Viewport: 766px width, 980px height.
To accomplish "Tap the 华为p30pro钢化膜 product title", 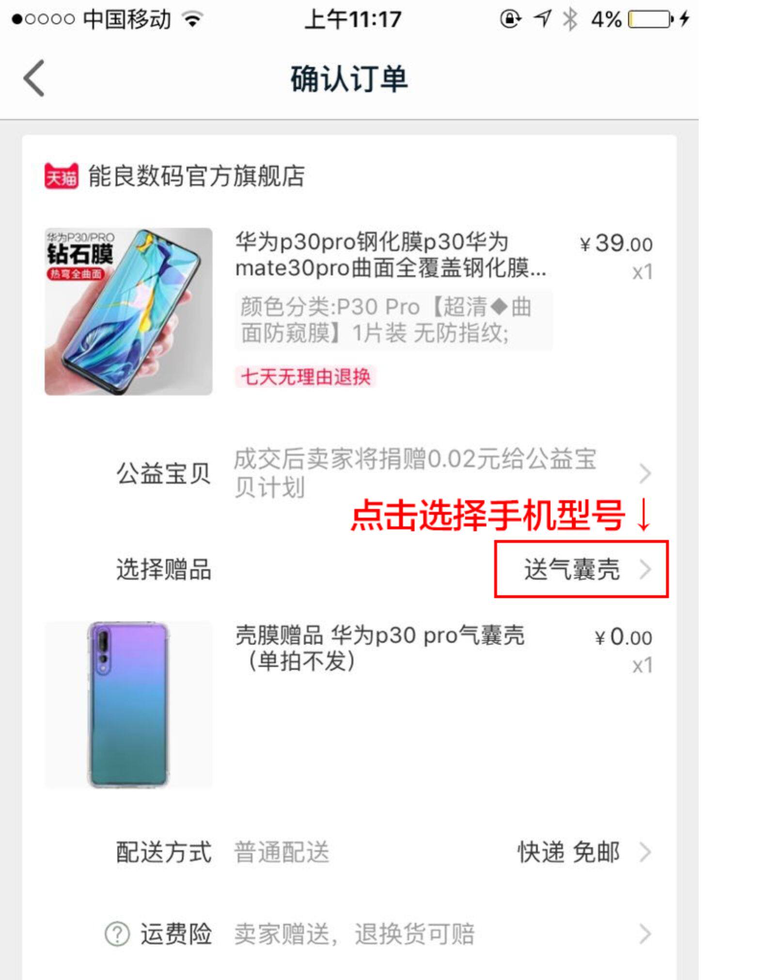I will [x=391, y=255].
